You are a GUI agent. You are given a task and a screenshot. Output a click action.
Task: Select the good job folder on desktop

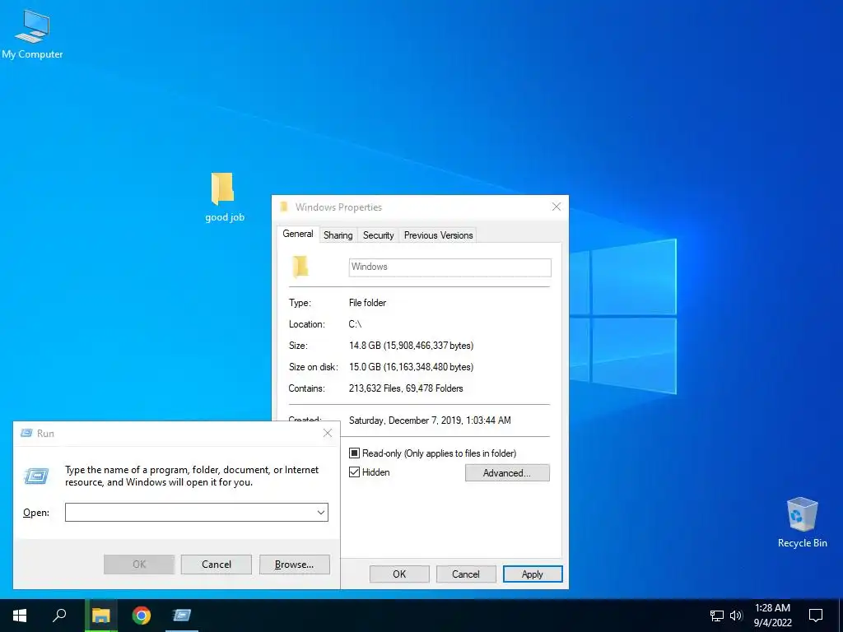pos(224,197)
